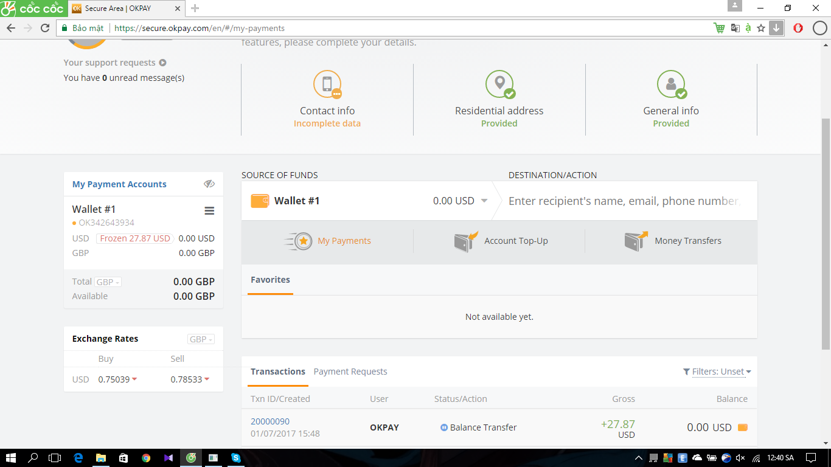Open the Residential address link

coord(499,111)
